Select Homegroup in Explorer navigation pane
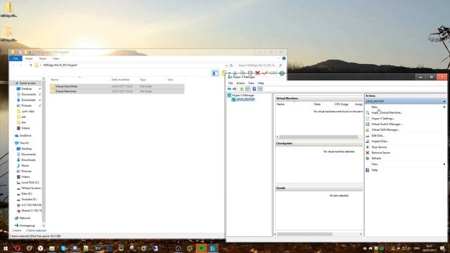 pos(27,226)
